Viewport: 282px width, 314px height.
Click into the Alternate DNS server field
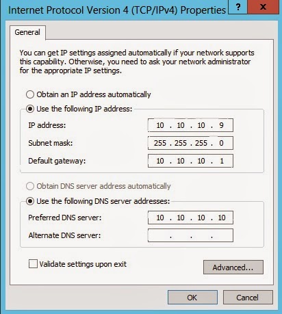(190, 235)
